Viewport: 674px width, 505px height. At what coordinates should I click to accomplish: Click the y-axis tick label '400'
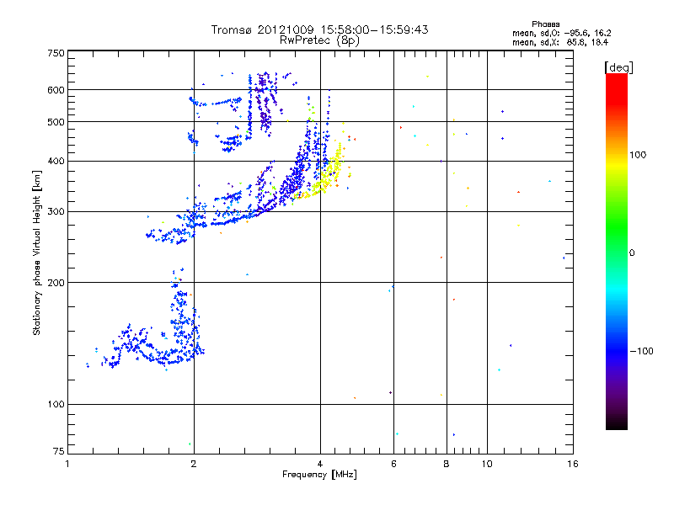coord(56,161)
